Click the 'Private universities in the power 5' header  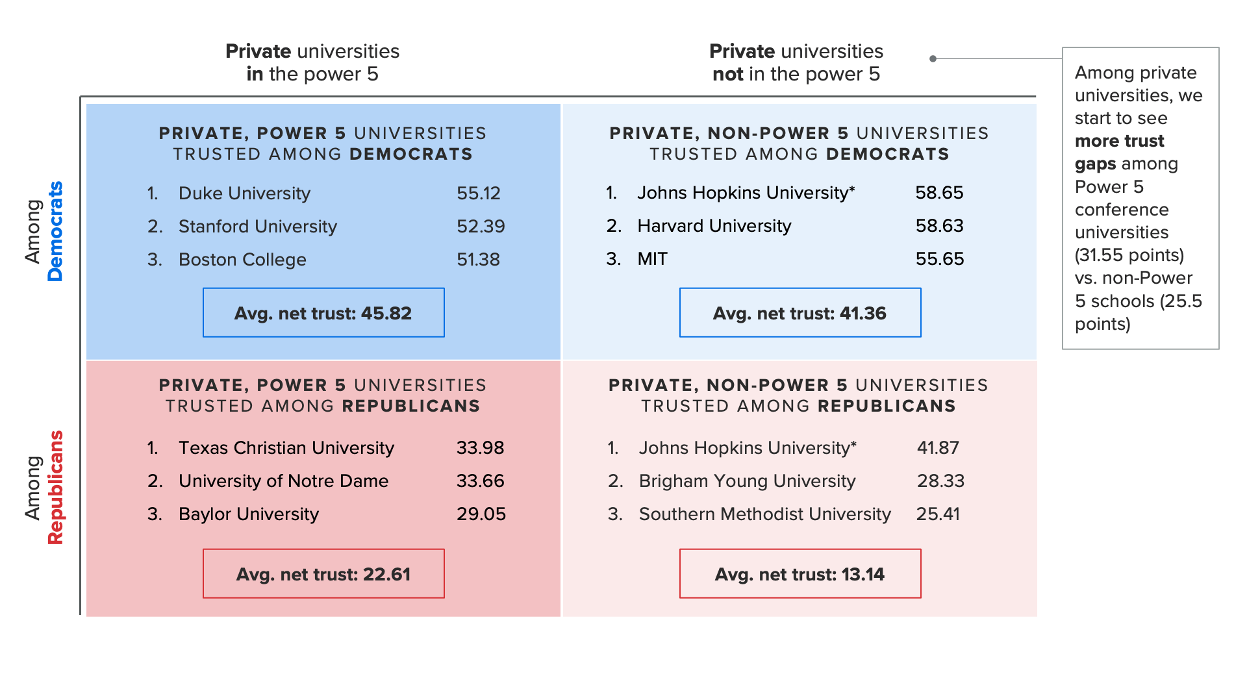tap(312, 62)
